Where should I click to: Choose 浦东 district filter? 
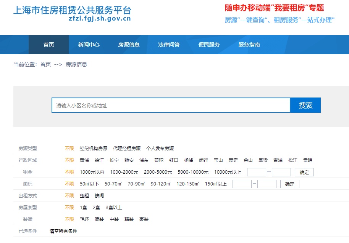pyautogui.click(x=144, y=160)
